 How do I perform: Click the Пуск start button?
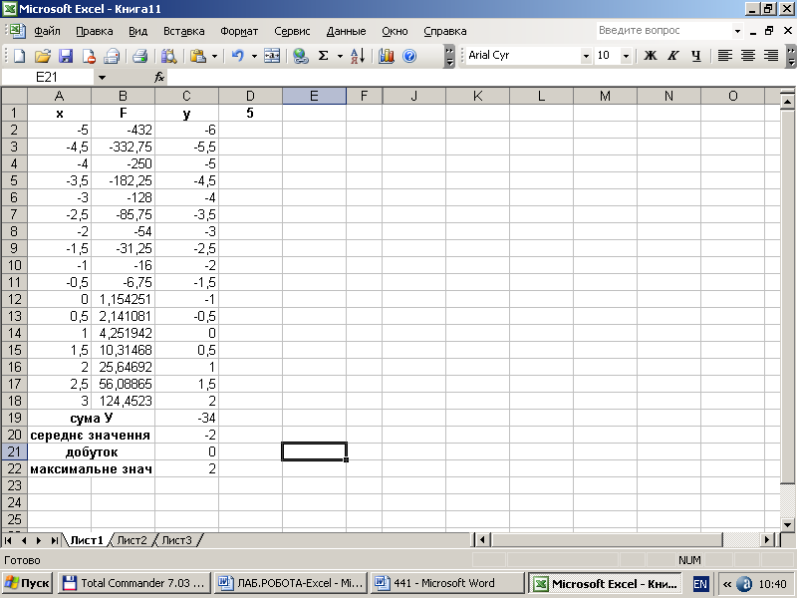[28, 583]
